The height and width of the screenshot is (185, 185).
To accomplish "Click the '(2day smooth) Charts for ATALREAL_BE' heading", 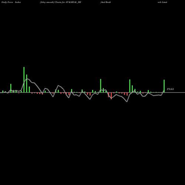I will coord(61,2).
